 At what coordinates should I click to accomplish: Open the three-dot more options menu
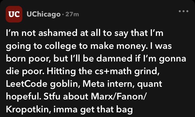click(184, 11)
